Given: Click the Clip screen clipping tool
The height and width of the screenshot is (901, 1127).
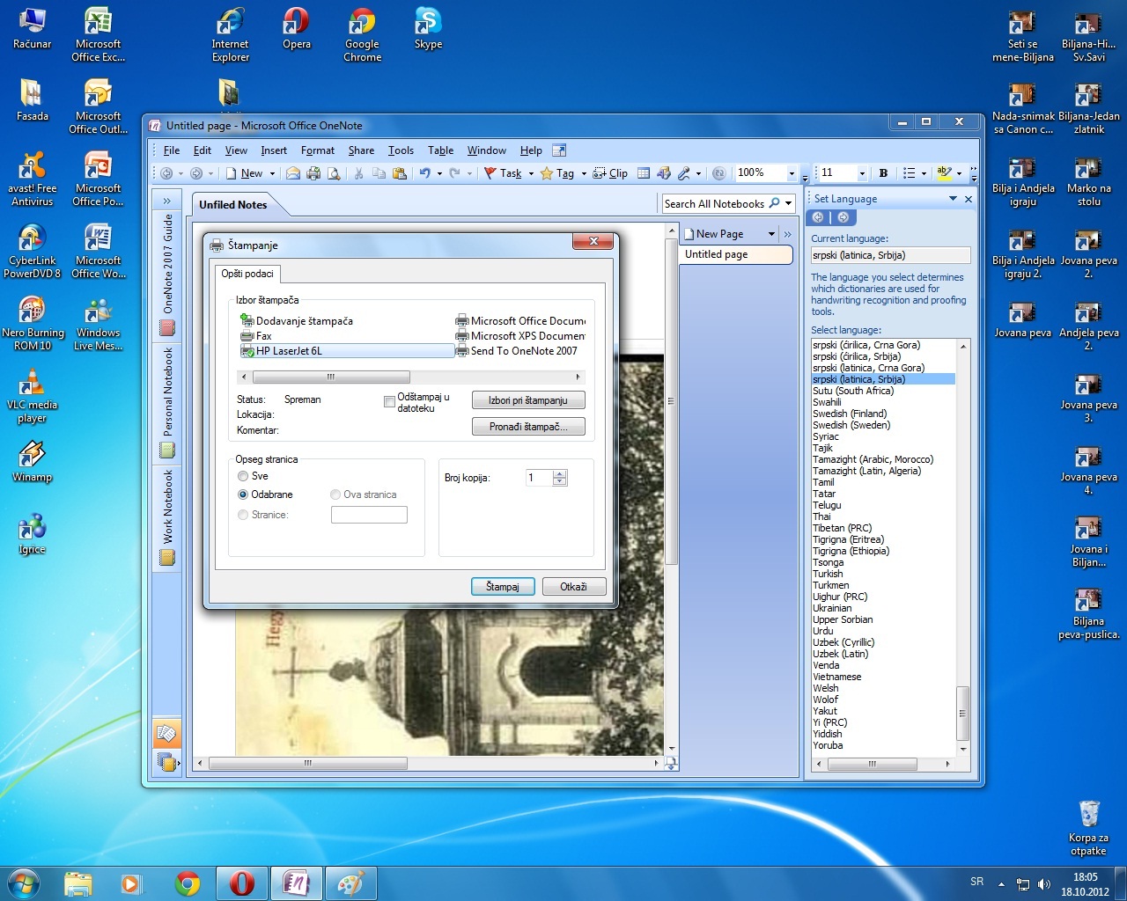Looking at the screenshot, I should pos(610,173).
